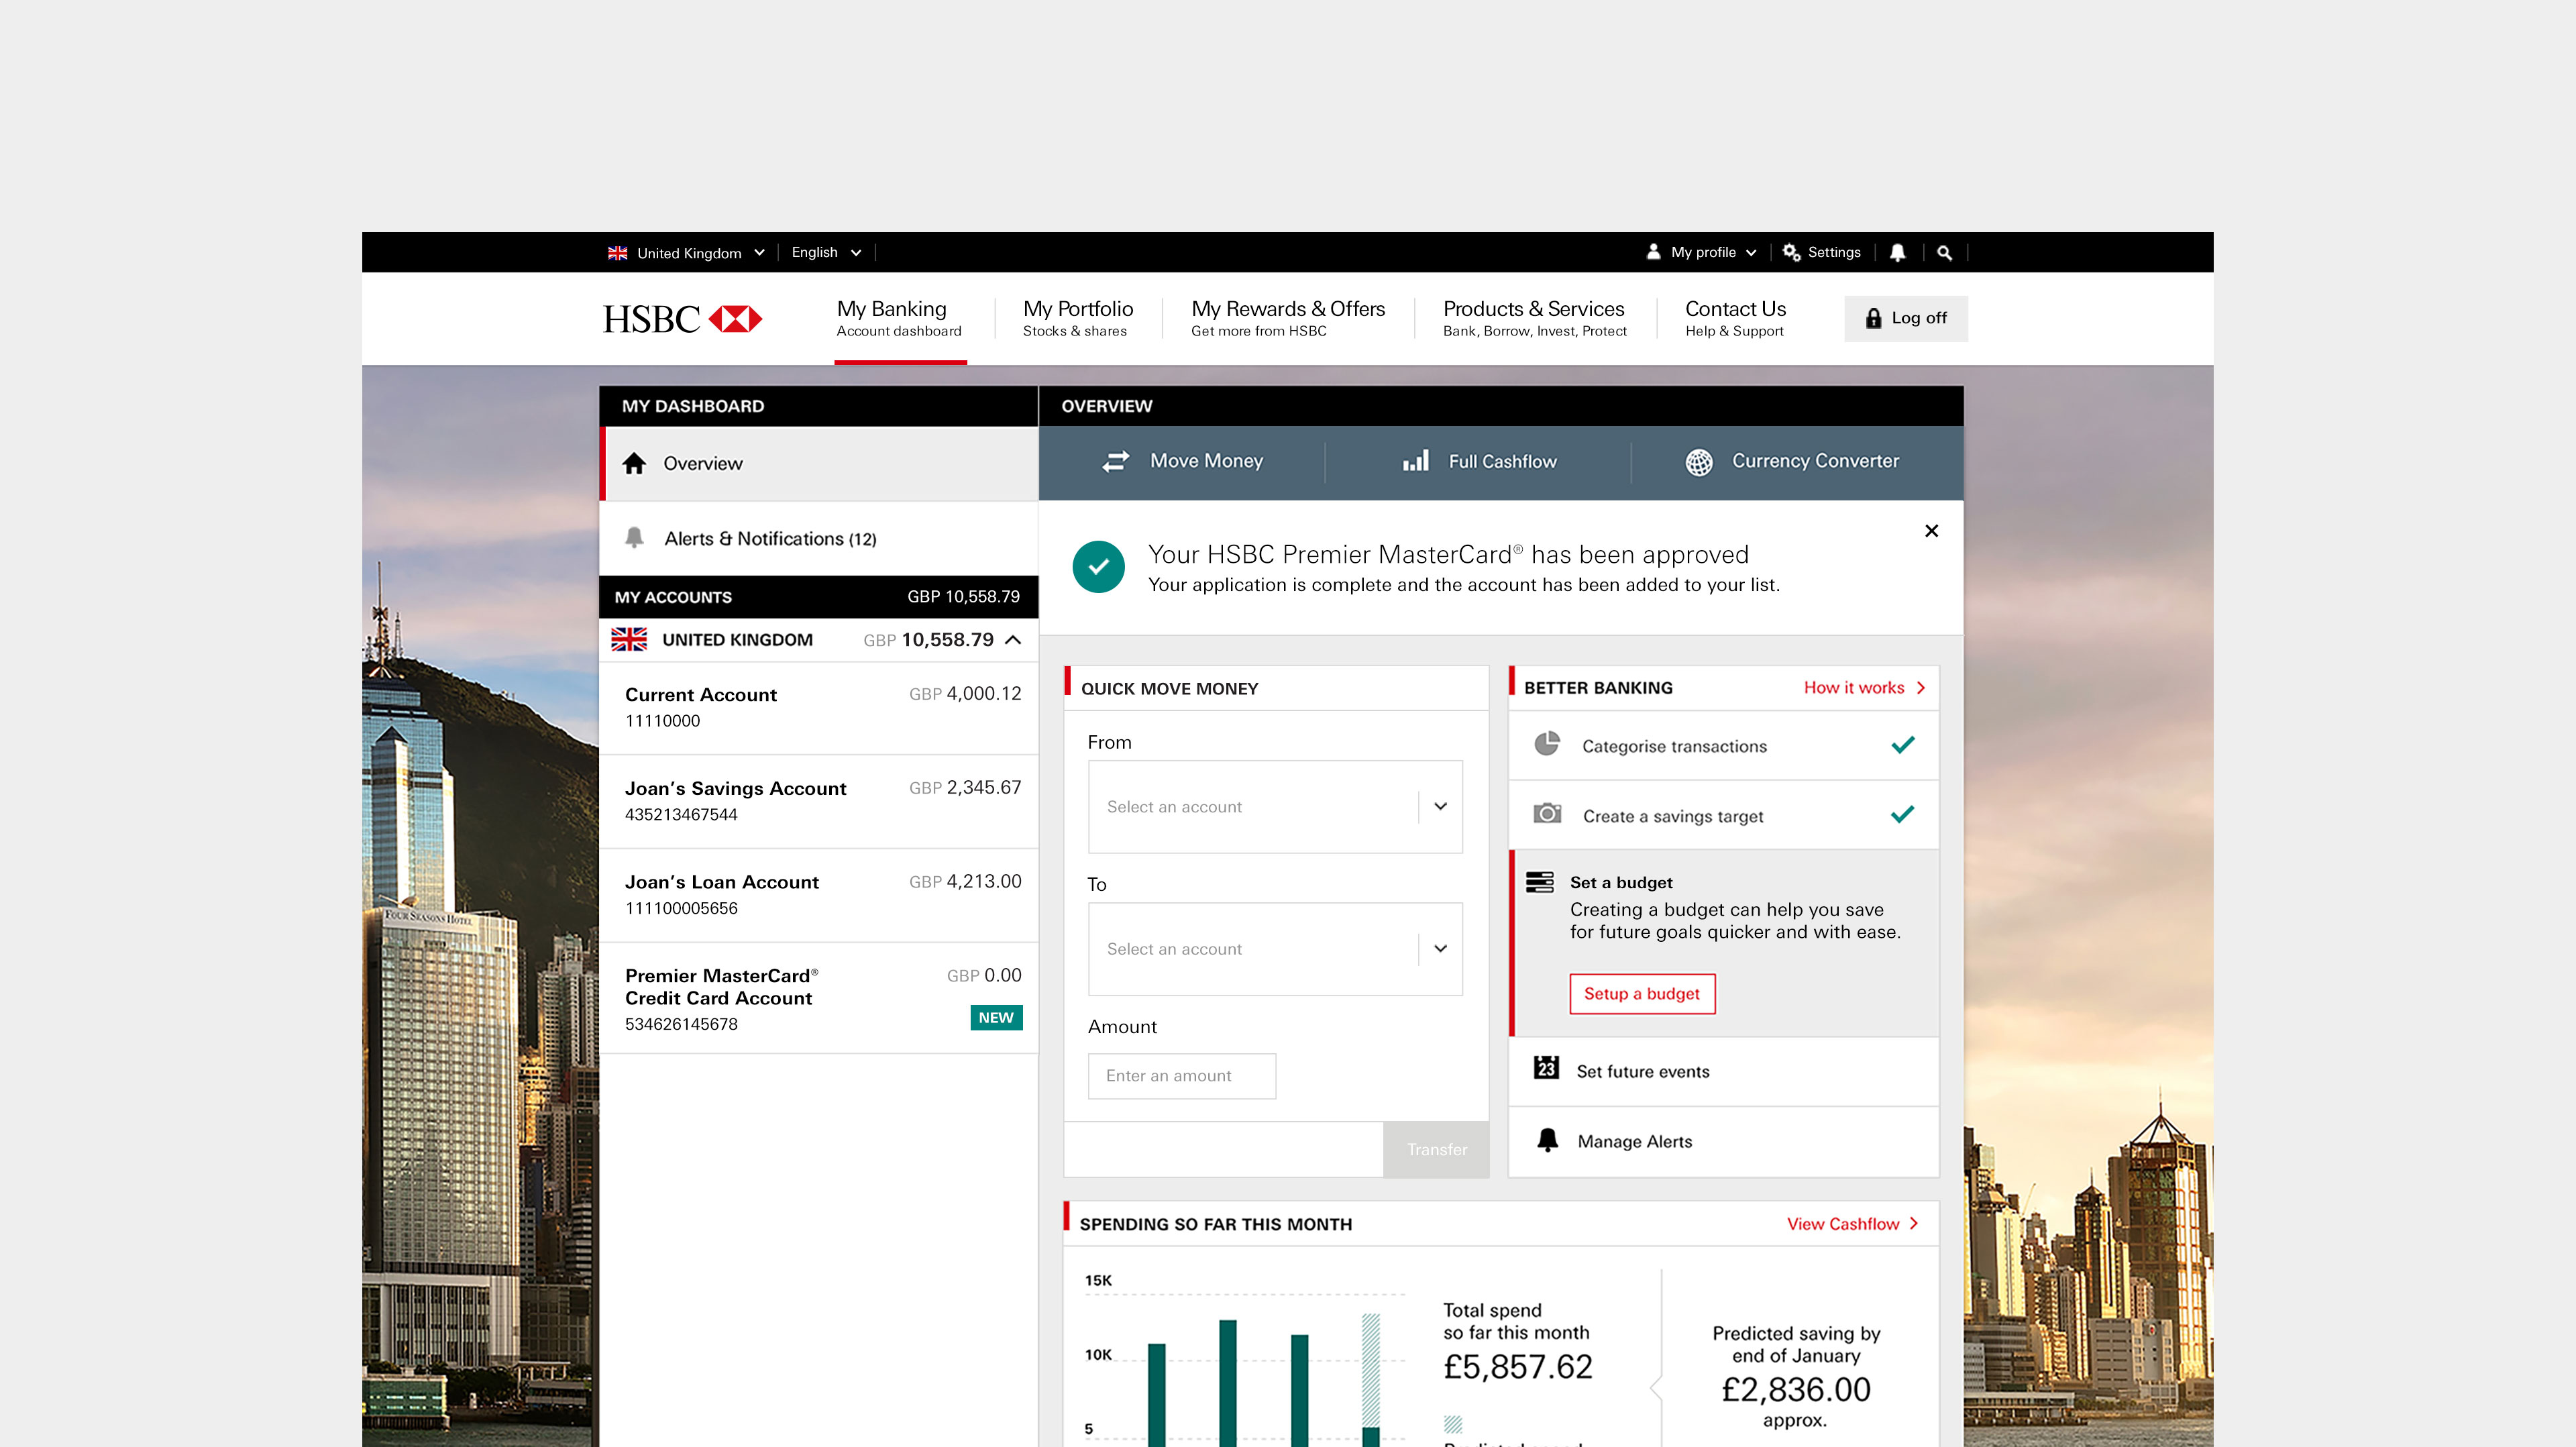Image resolution: width=2576 pixels, height=1447 pixels.
Task: Click Manage Alerts item
Action: (x=1723, y=1141)
